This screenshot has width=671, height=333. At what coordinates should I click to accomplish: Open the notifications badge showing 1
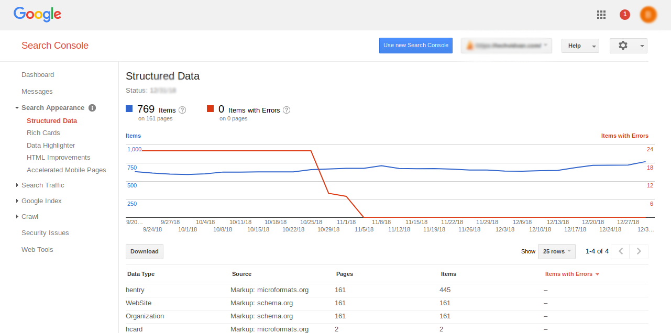coord(624,15)
